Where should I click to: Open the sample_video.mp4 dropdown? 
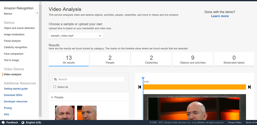click(76, 36)
